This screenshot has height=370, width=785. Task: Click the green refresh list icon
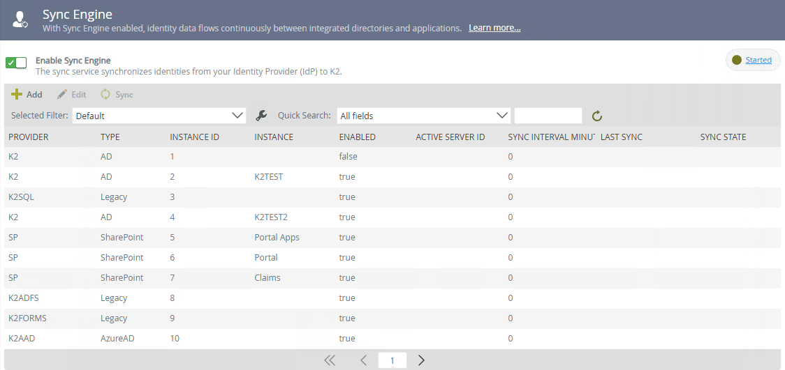(x=597, y=116)
